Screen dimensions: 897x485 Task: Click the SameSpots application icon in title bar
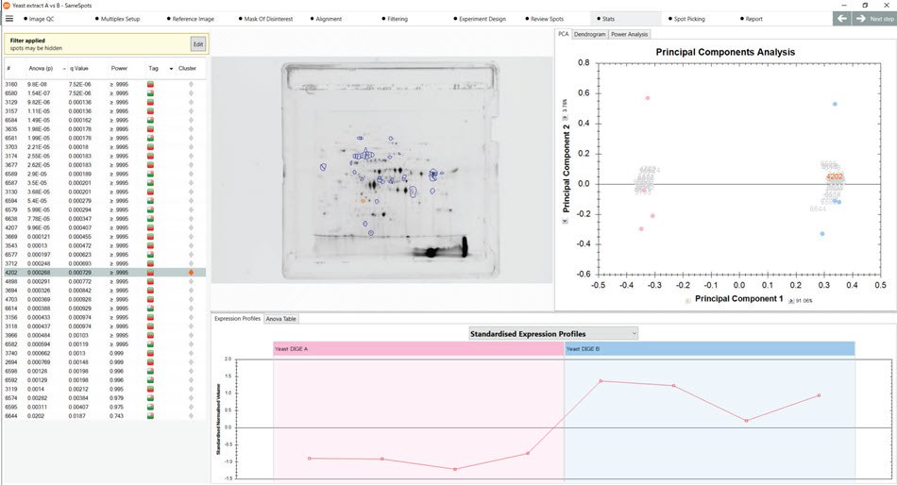(x=6, y=5)
